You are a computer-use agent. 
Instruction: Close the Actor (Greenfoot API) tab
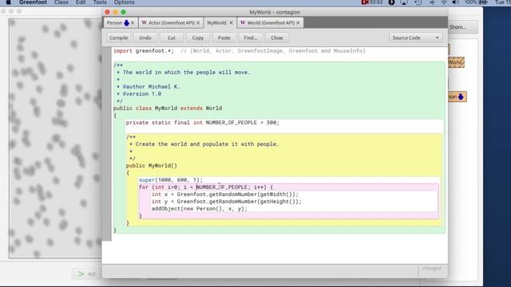[198, 23]
